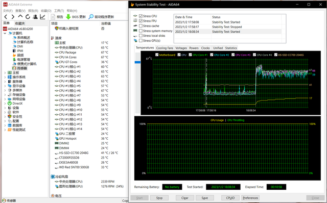
Task: Expand the server tree node
Action: coord(5,82)
